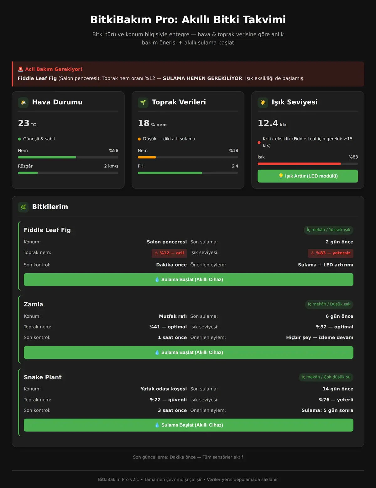
Task: Click the "BitkiBakım Pro: Akıllı Bitki Takvimi" page title
Action: (188, 20)
